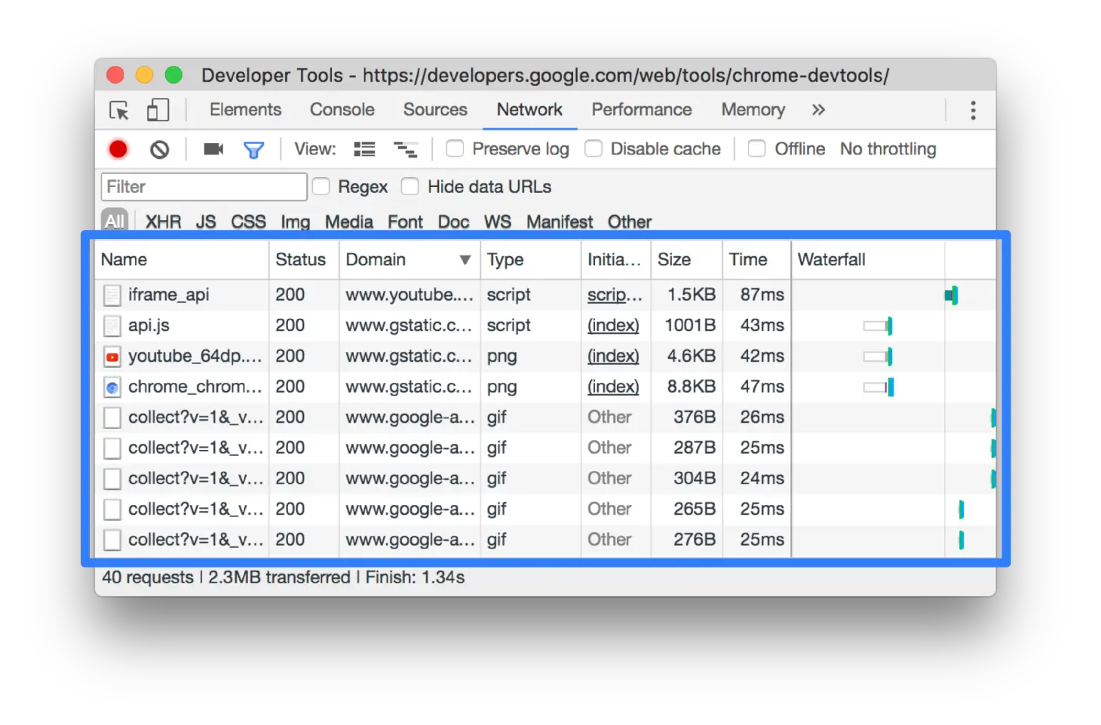Click into the Filter text field

(x=204, y=187)
